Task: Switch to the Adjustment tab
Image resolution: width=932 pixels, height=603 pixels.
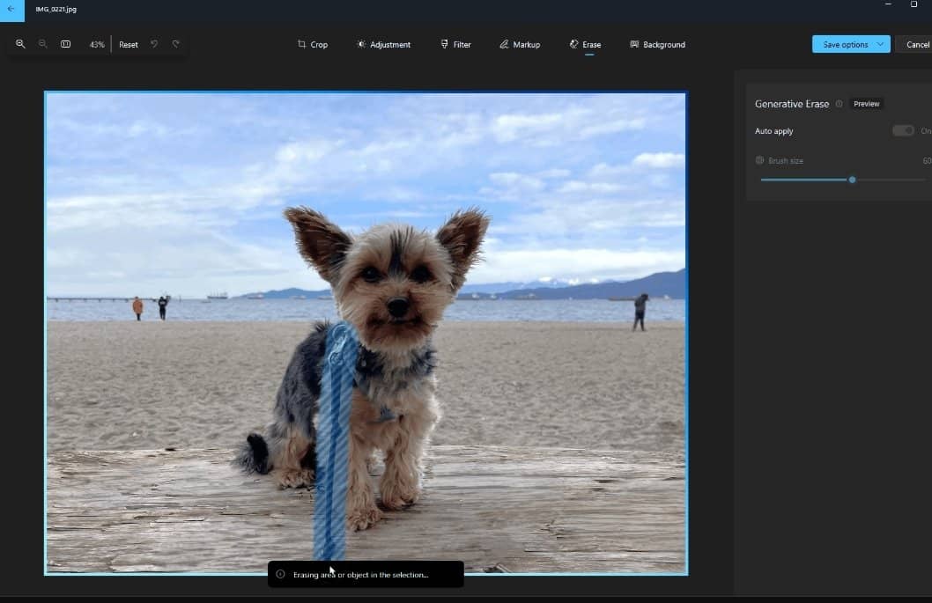Action: click(383, 45)
